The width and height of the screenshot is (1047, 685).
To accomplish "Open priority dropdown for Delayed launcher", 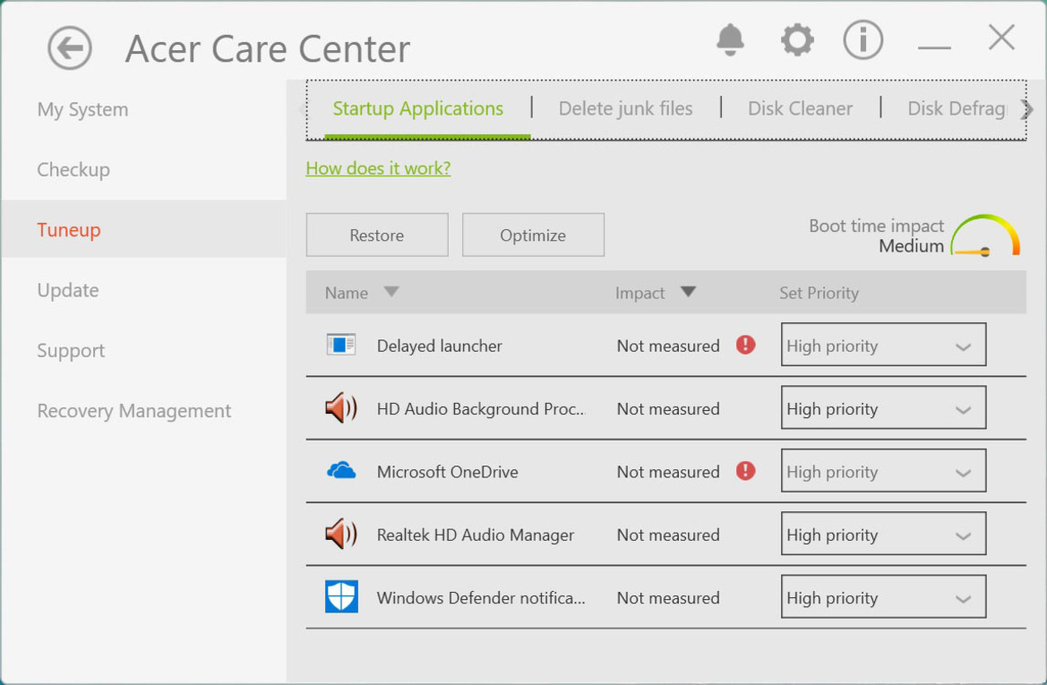I will point(883,345).
